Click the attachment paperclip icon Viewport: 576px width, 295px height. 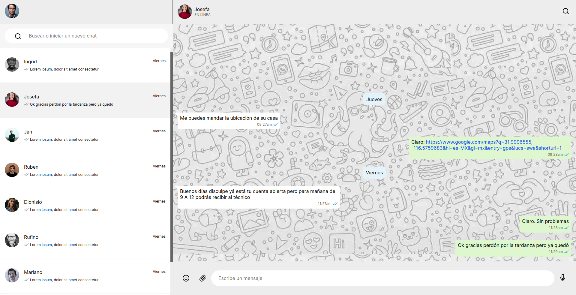203,278
